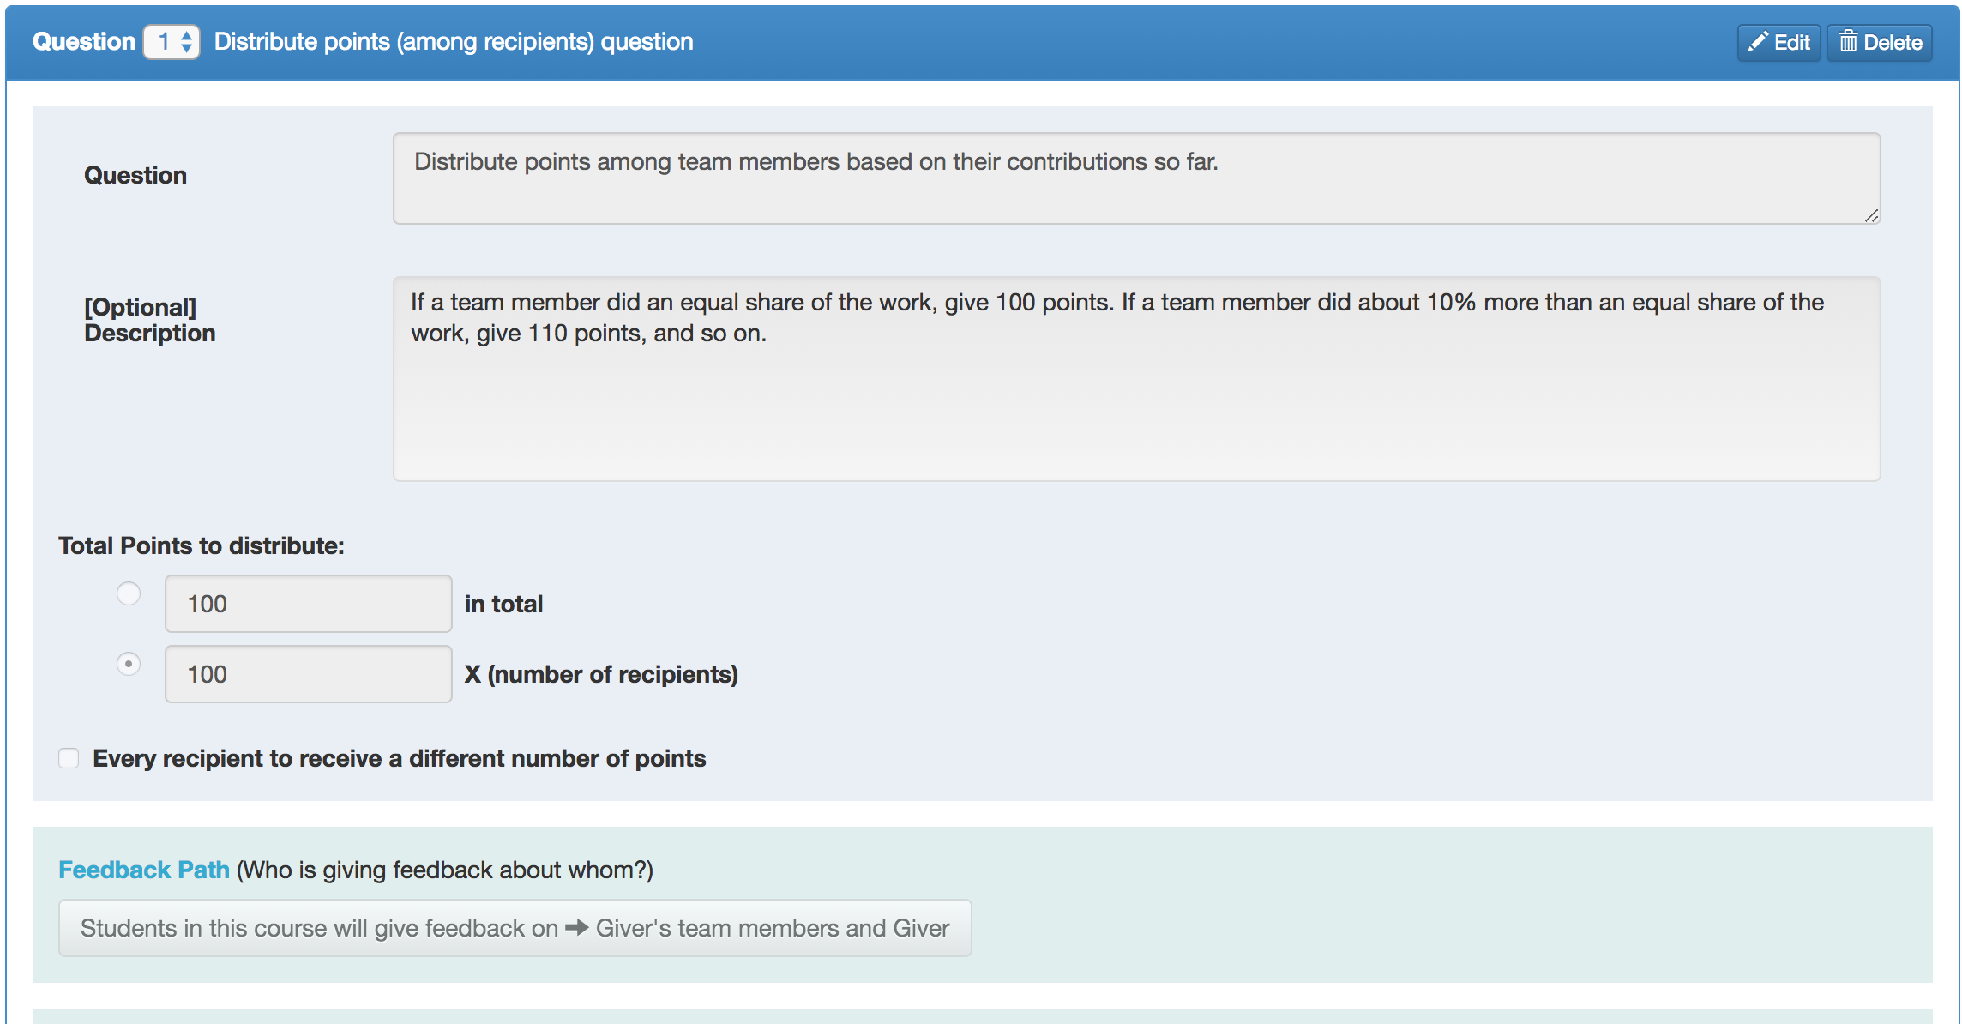The height and width of the screenshot is (1024, 1962).
Task: Select the 'X (number of recipients)' radio button
Action: tap(128, 663)
